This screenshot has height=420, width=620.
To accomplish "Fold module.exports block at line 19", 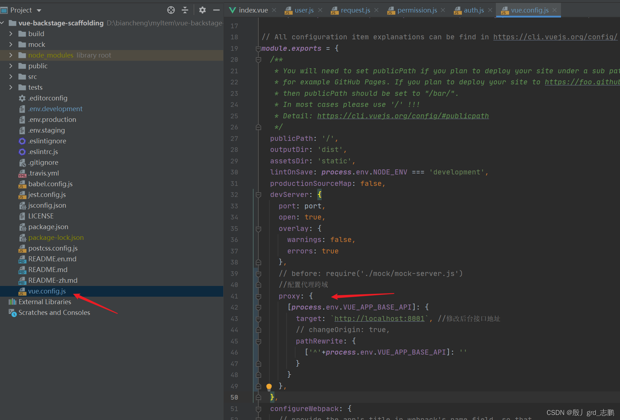I will [258, 49].
